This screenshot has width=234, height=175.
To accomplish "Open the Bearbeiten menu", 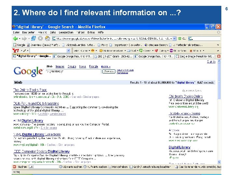I will [28, 32].
